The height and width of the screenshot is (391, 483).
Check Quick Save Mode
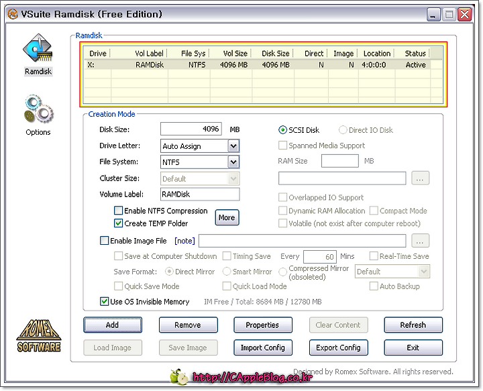pyautogui.click(x=118, y=286)
